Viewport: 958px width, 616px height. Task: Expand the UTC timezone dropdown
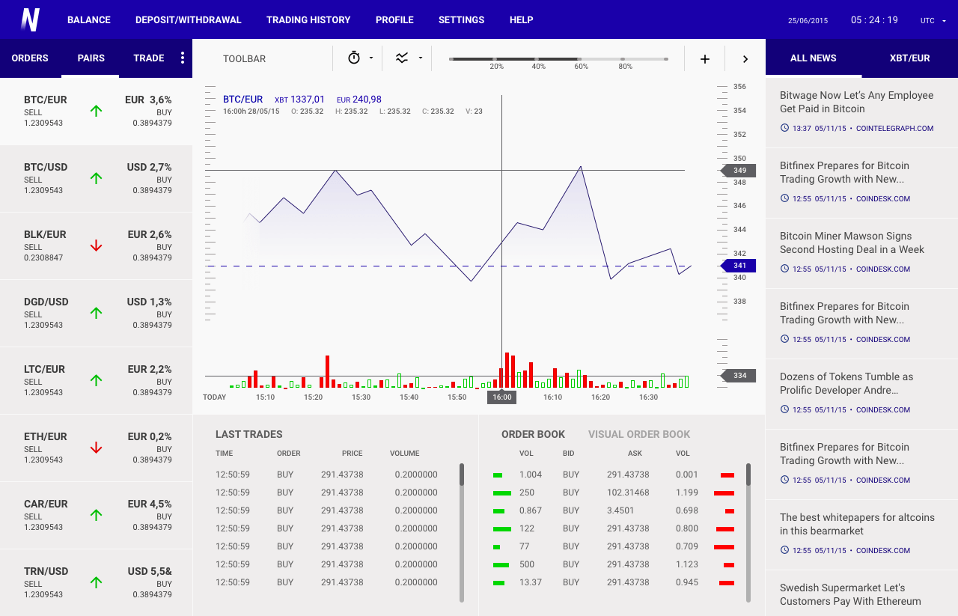tap(944, 21)
